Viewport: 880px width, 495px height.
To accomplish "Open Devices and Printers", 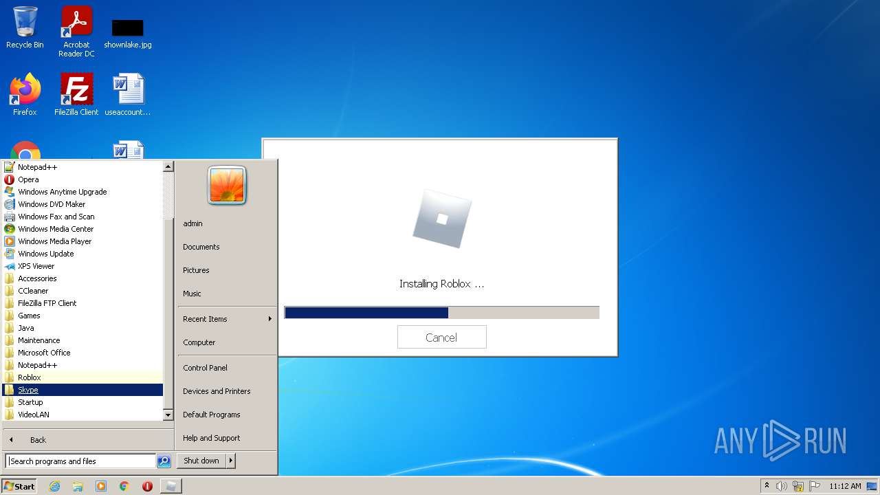I will point(227,391).
